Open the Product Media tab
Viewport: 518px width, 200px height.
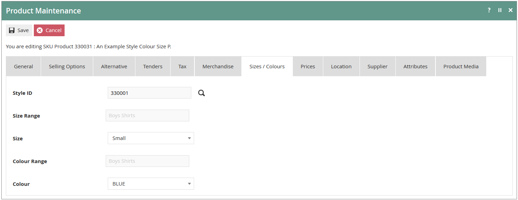click(x=461, y=66)
